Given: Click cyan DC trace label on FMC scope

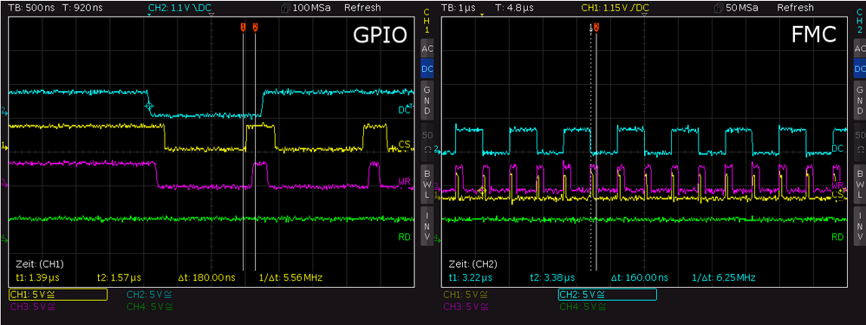Looking at the screenshot, I should click(837, 149).
